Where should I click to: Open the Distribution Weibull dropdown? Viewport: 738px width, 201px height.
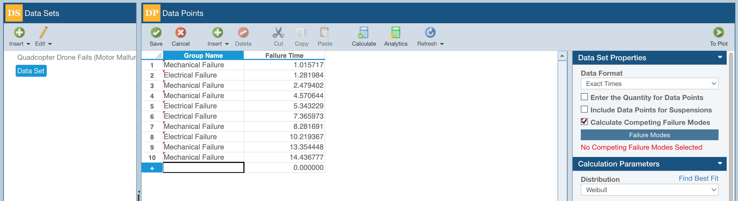click(x=649, y=190)
